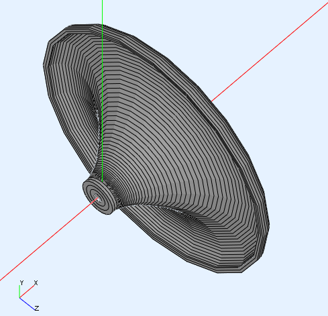Click the Z label on the axis gizmo
Viewport: 328px width, 316px height.
37,308
